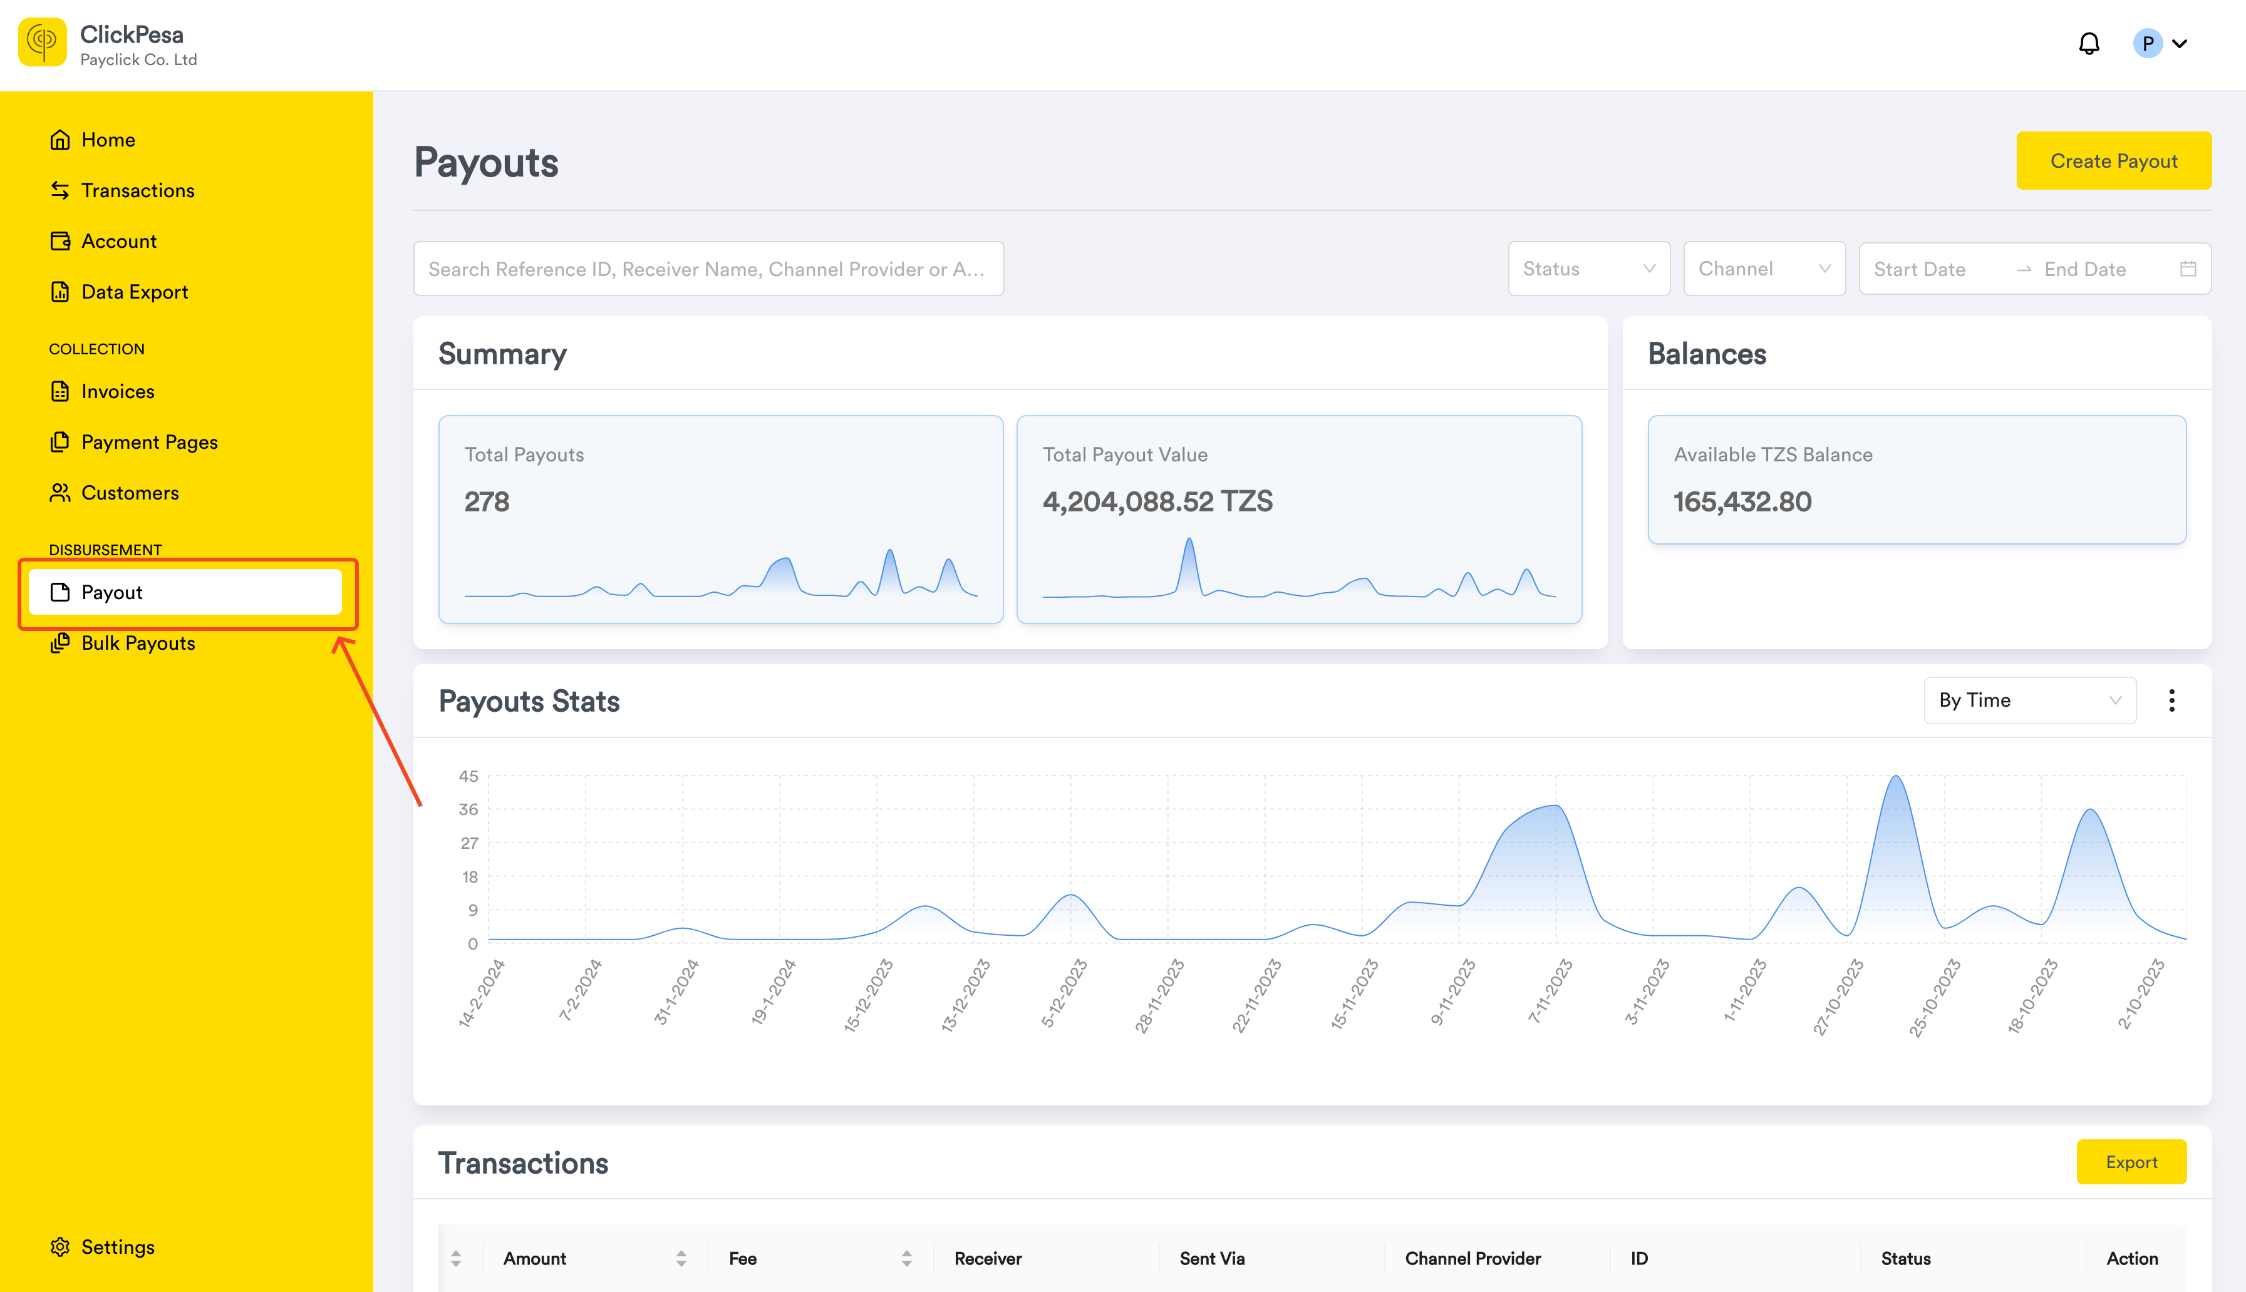Click the Sent Via column header
The width and height of the screenshot is (2246, 1292).
[1212, 1258]
